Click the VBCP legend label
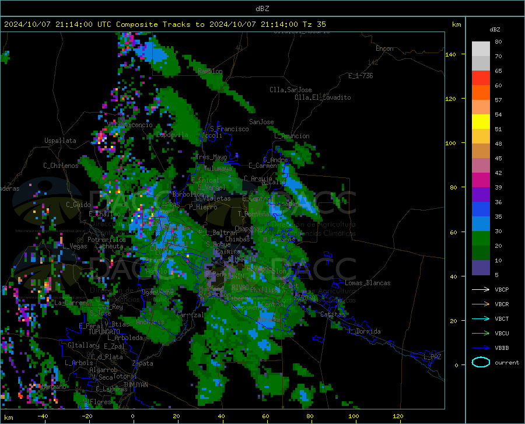The width and height of the screenshot is (525, 424). pyautogui.click(x=502, y=289)
